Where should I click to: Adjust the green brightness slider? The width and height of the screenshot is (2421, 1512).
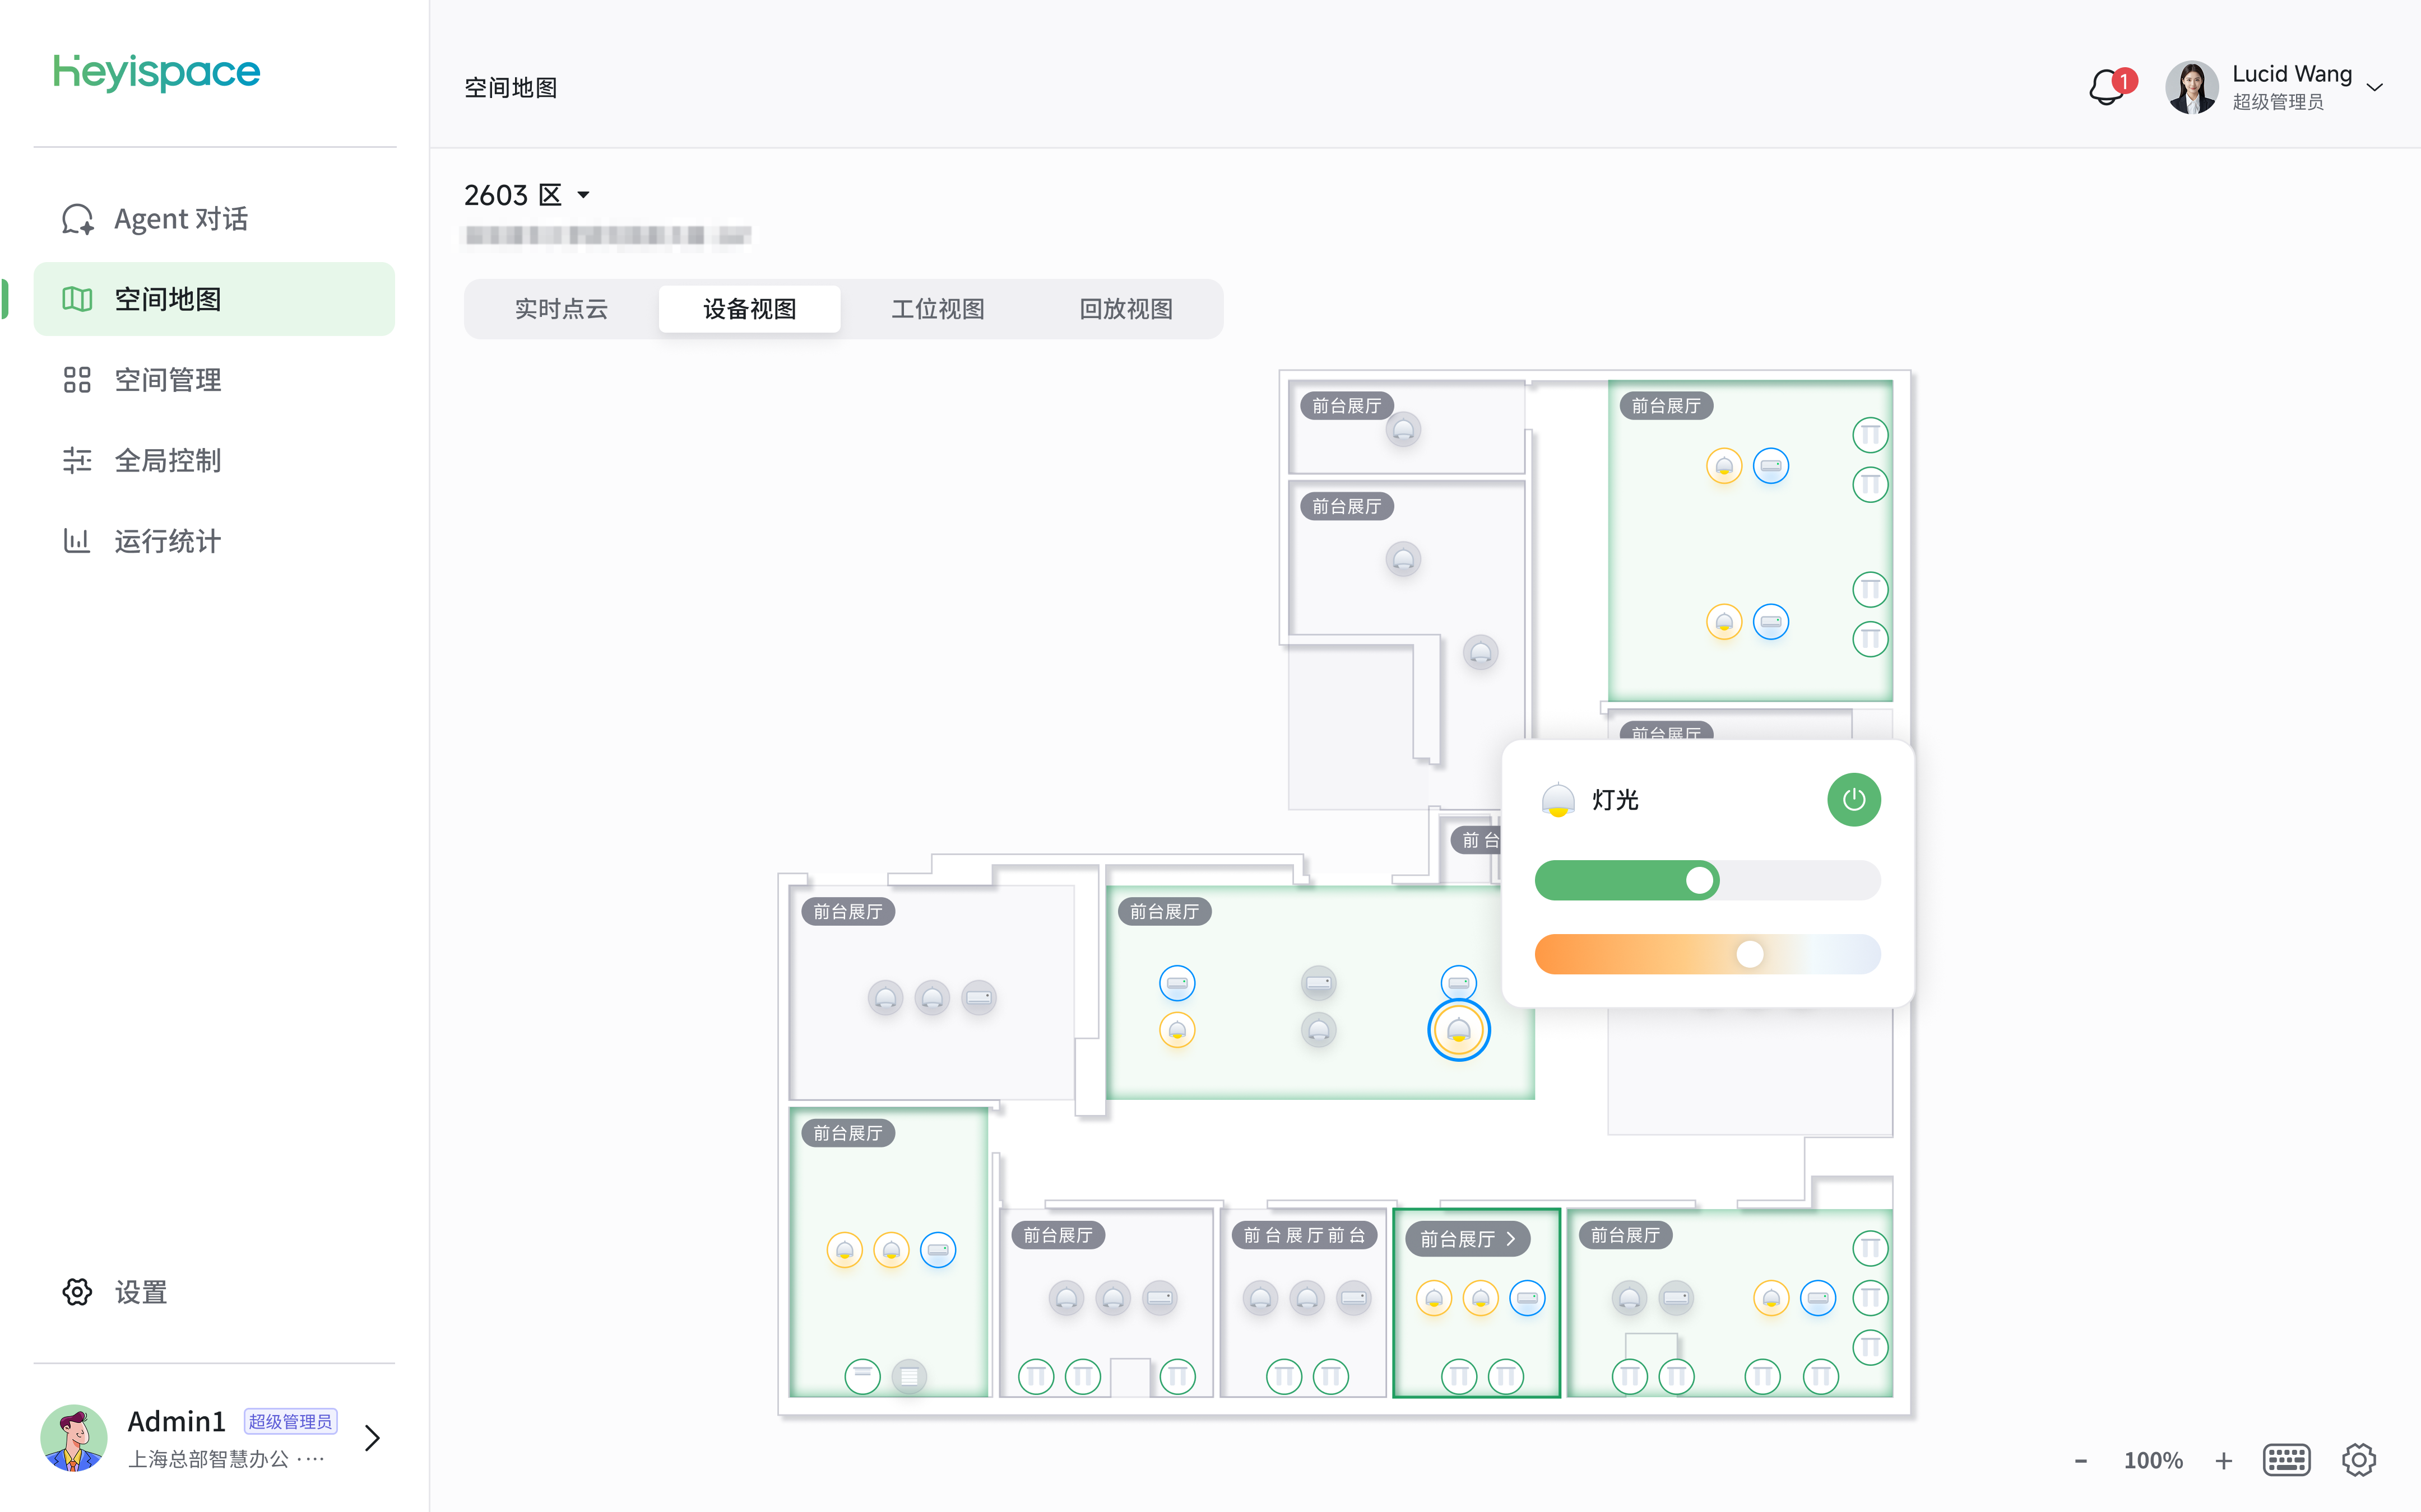[x=1706, y=880]
